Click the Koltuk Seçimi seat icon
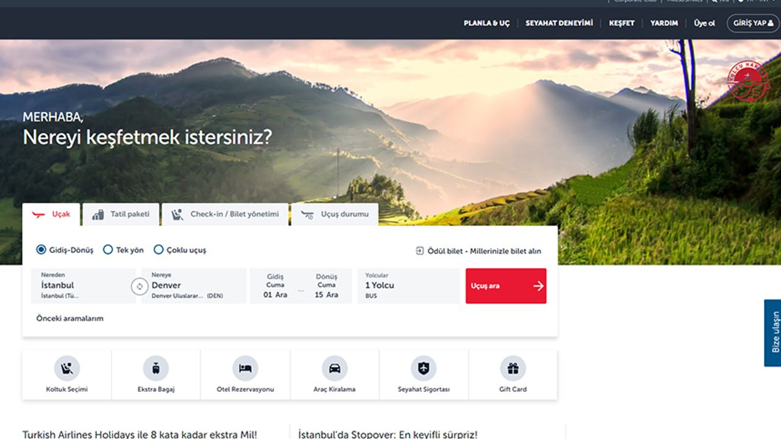Viewport: 781px width, 439px height. coord(67,368)
